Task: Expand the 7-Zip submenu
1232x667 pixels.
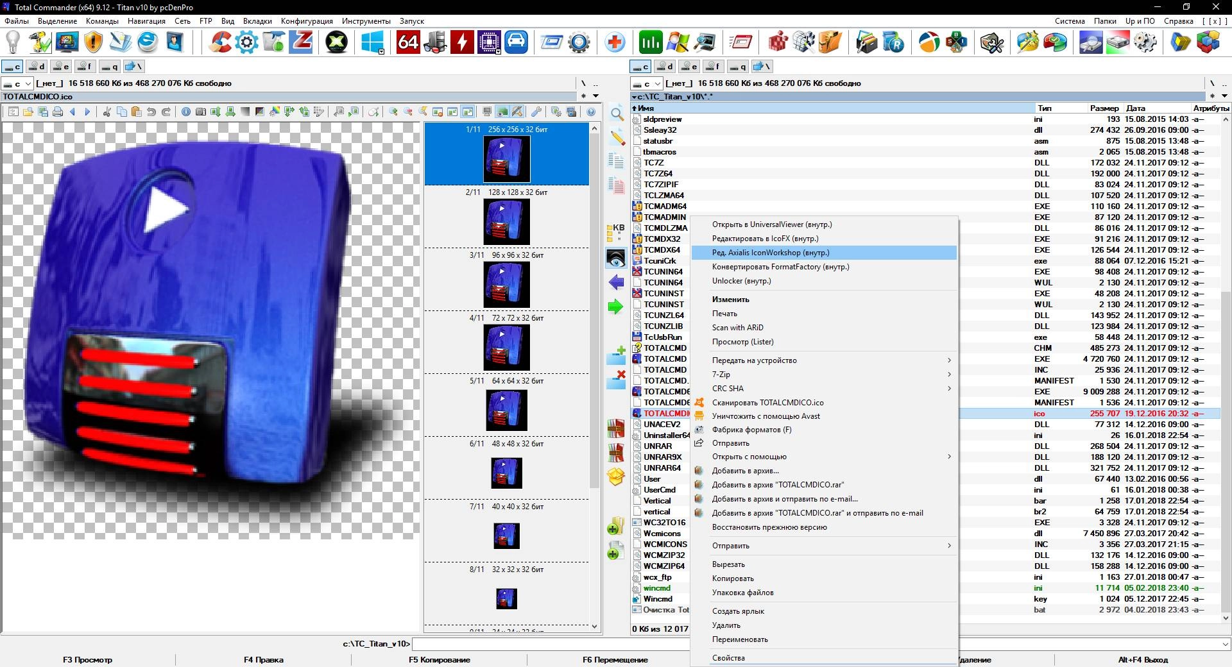Action: point(825,374)
